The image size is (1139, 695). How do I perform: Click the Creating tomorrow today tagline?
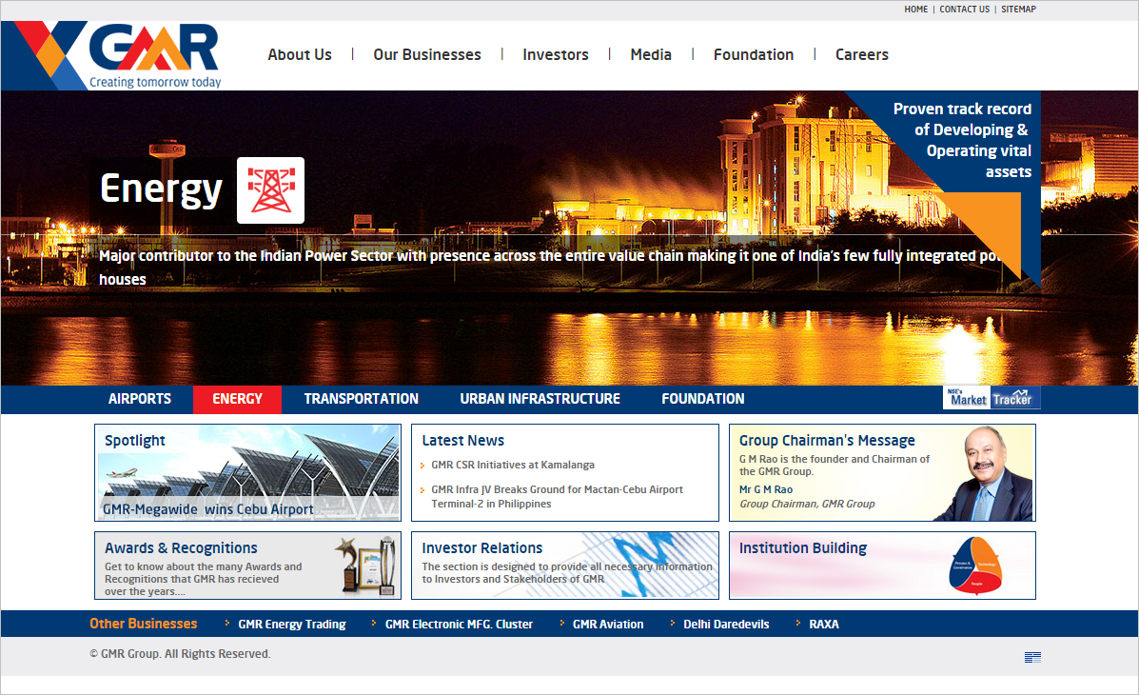pos(155,82)
